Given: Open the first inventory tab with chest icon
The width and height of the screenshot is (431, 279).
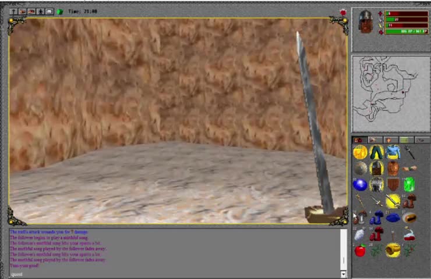Looking at the screenshot, I should (359, 140).
